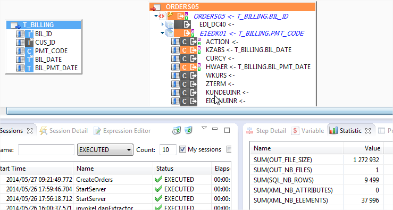Screen dimensions: 393x210
Task: Click the output arrow icon on the EDI_DC40 row
Action: (187, 24)
